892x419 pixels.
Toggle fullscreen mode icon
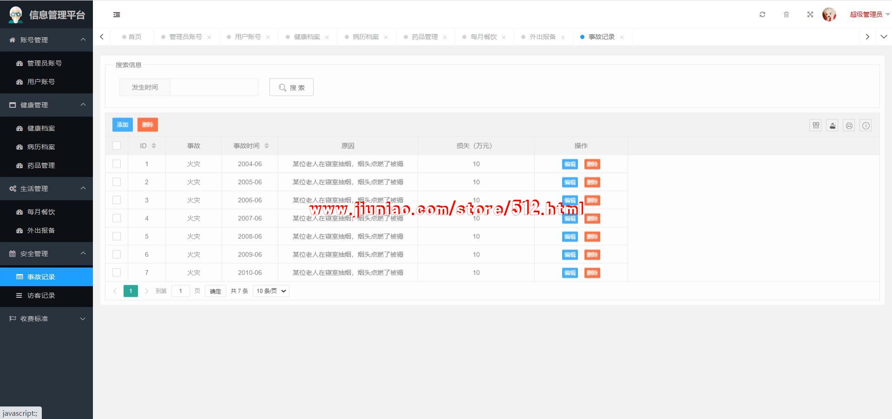810,14
